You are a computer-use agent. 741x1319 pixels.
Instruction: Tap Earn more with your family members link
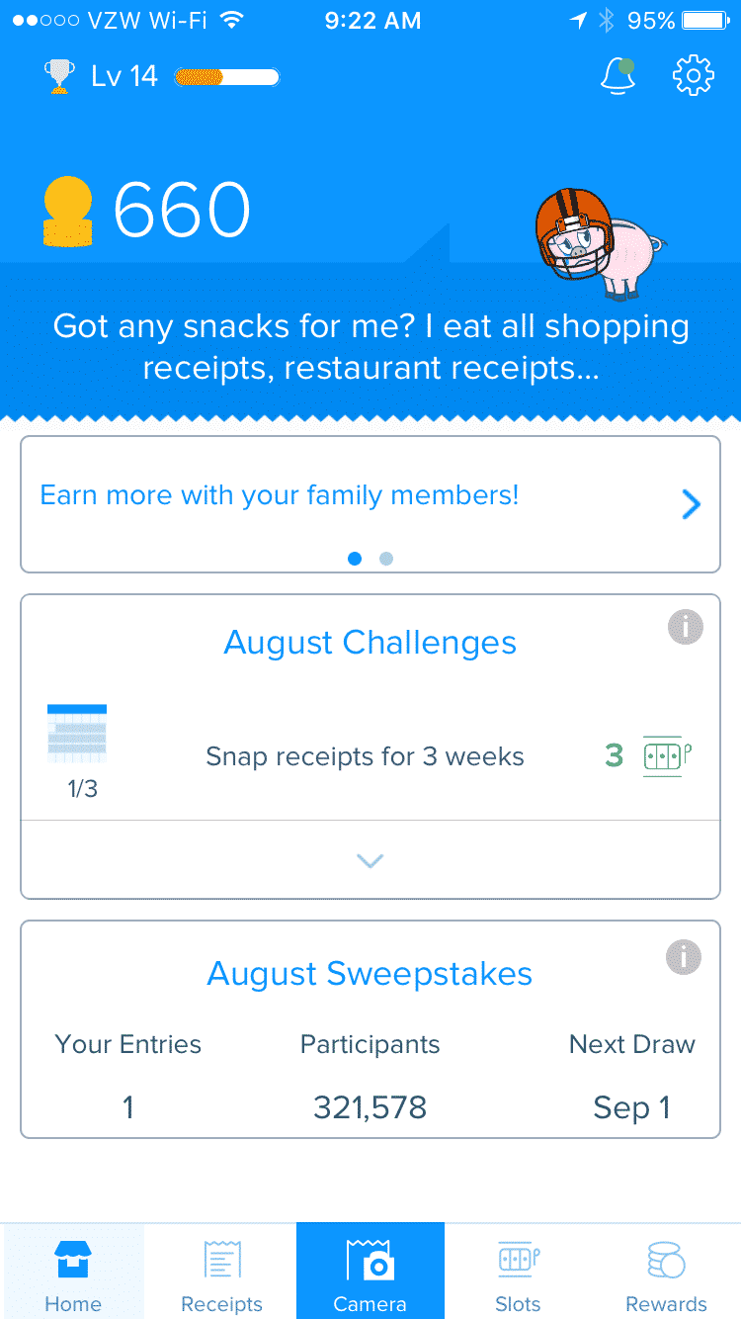click(x=280, y=495)
